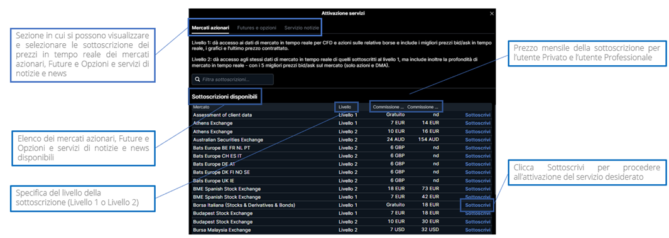Sort by the Mercato column header
This screenshot has width=669, height=238.
click(x=201, y=107)
